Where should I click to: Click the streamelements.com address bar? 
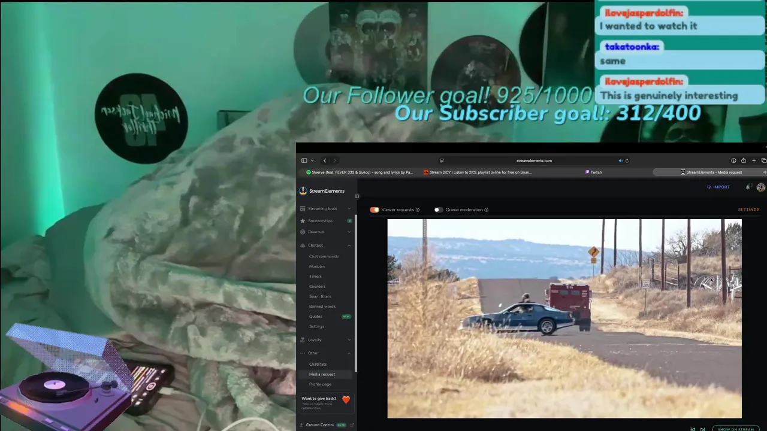(x=534, y=160)
